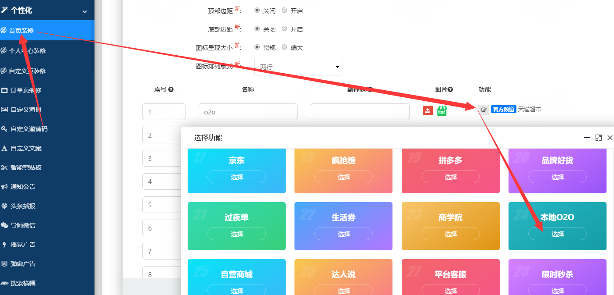The height and width of the screenshot is (295, 614).
Task: Click the 智能剪贴板 scissors icon
Action: [4, 167]
